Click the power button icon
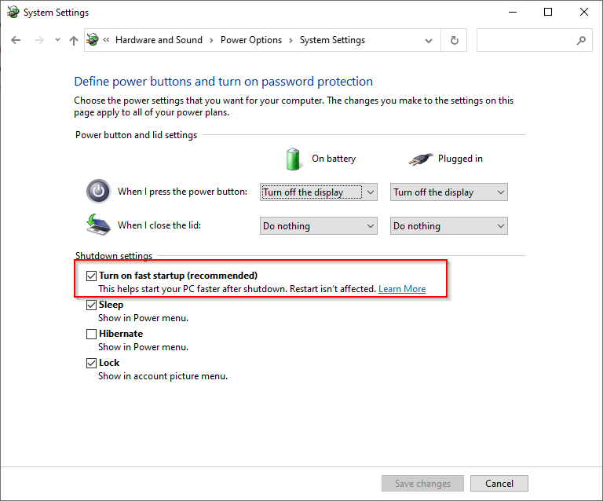The width and height of the screenshot is (603, 501). coord(98,191)
